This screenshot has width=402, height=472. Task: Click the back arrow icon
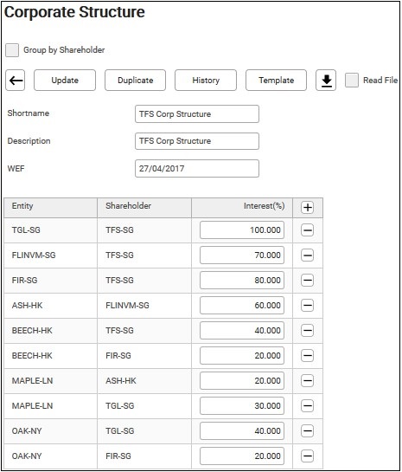click(16, 81)
